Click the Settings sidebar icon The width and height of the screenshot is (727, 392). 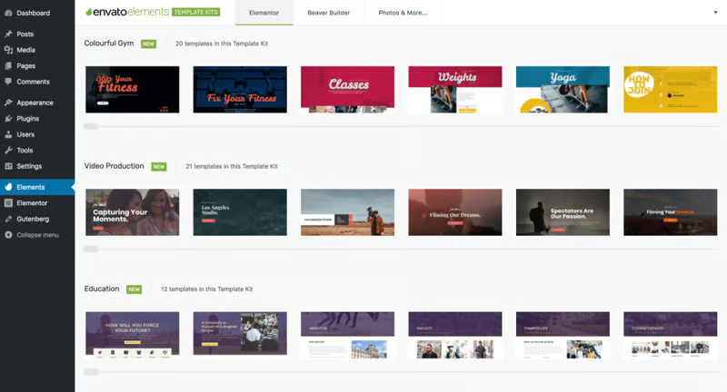(x=8, y=166)
